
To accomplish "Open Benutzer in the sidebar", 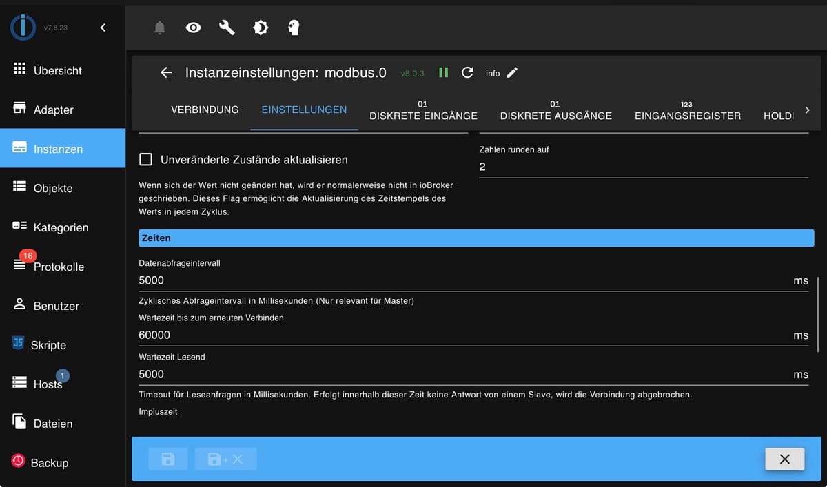I will point(63,306).
